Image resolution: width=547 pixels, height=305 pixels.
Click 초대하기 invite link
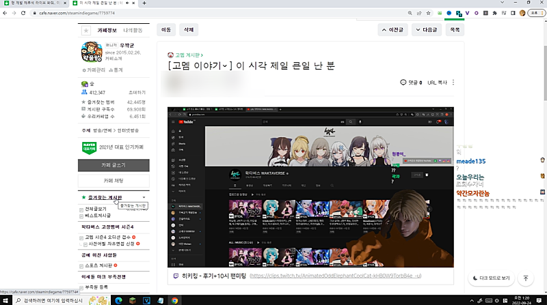tap(137, 93)
